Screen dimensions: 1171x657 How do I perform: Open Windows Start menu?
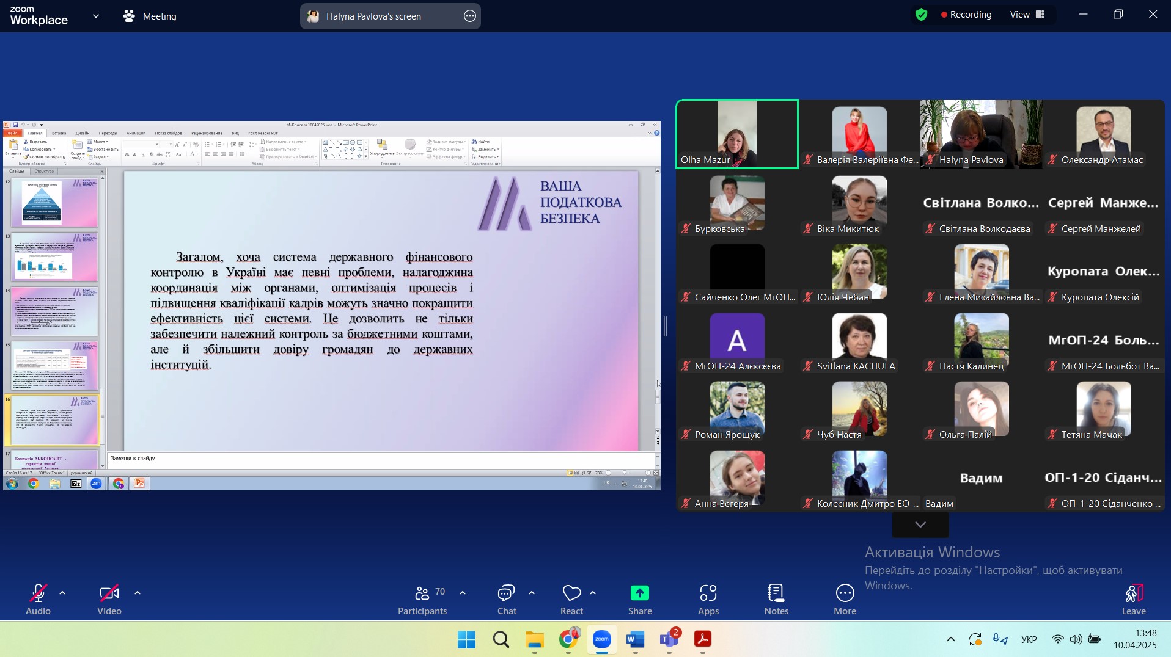tap(466, 639)
